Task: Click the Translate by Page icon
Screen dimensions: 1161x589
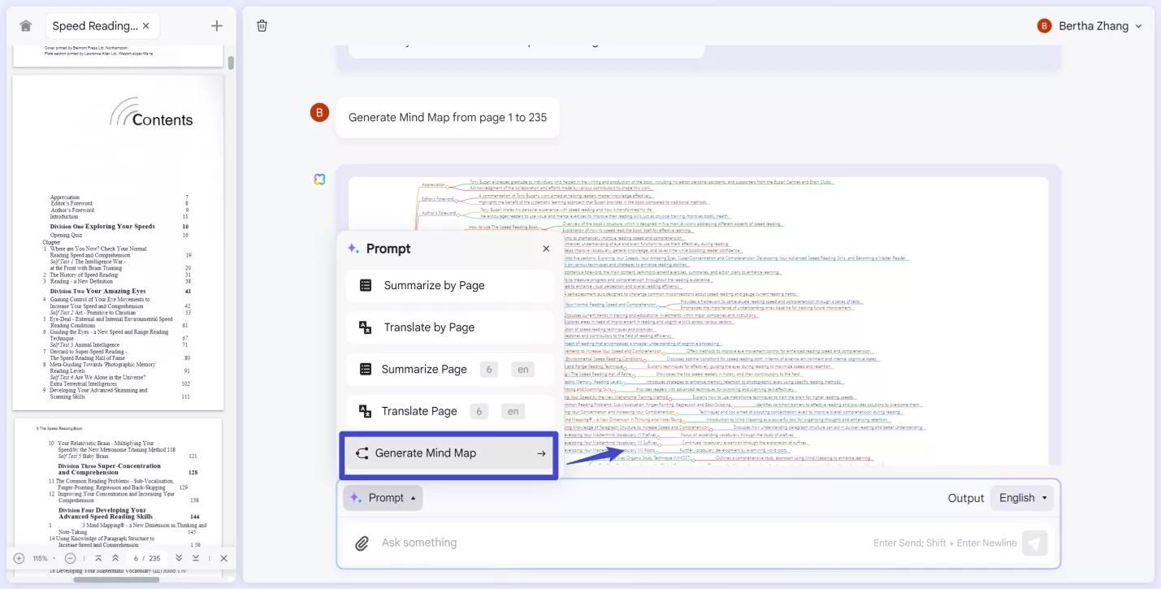Action: click(x=366, y=327)
